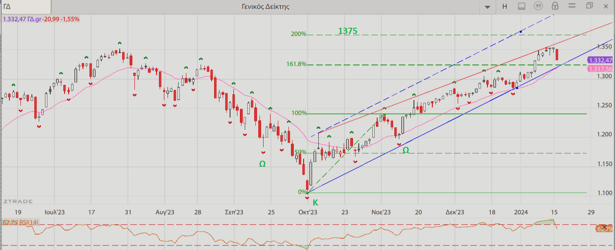The height and width of the screenshot is (250, 615).
Task: Toggle the padlock lock icon
Action: pyautogui.click(x=555, y=6)
